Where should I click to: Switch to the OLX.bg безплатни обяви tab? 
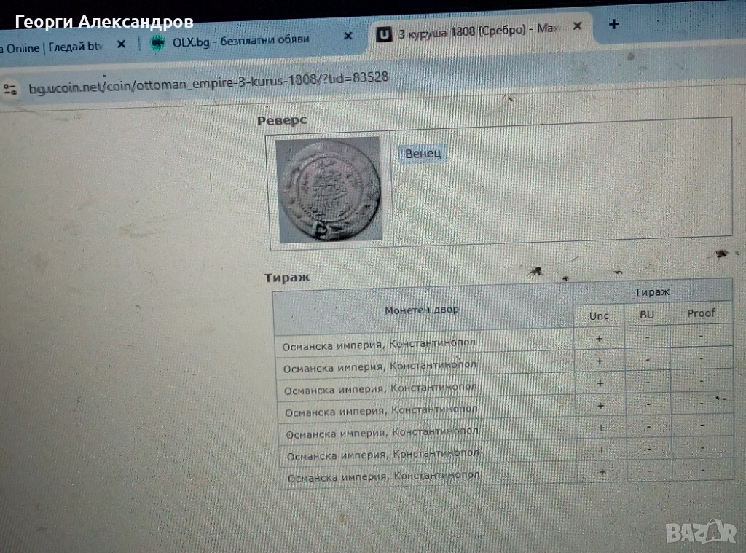point(240,40)
